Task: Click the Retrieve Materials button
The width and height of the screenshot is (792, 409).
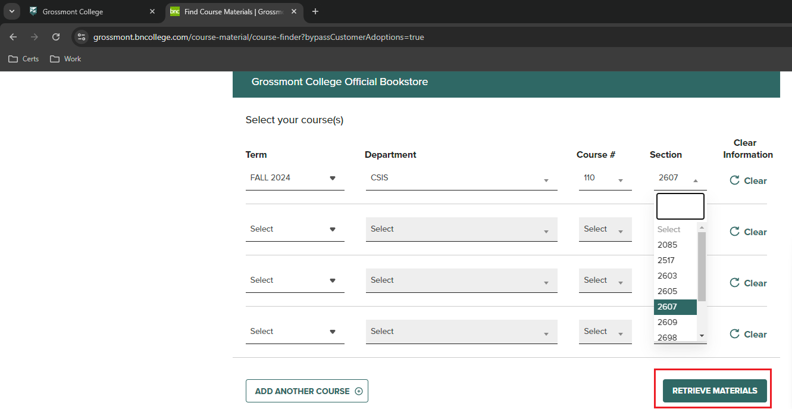Action: 715,391
